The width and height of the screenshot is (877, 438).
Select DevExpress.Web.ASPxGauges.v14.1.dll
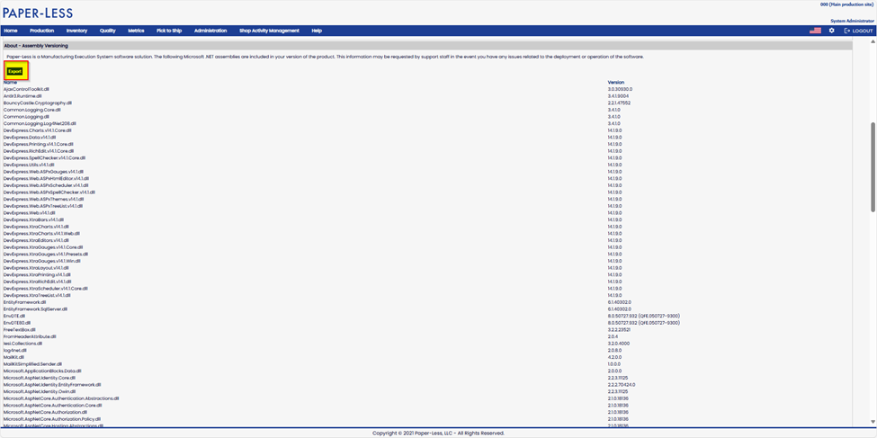(x=44, y=172)
